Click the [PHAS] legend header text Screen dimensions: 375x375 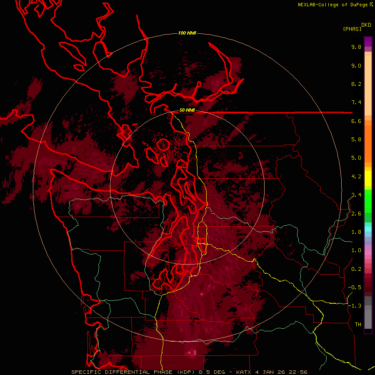pos(352,29)
